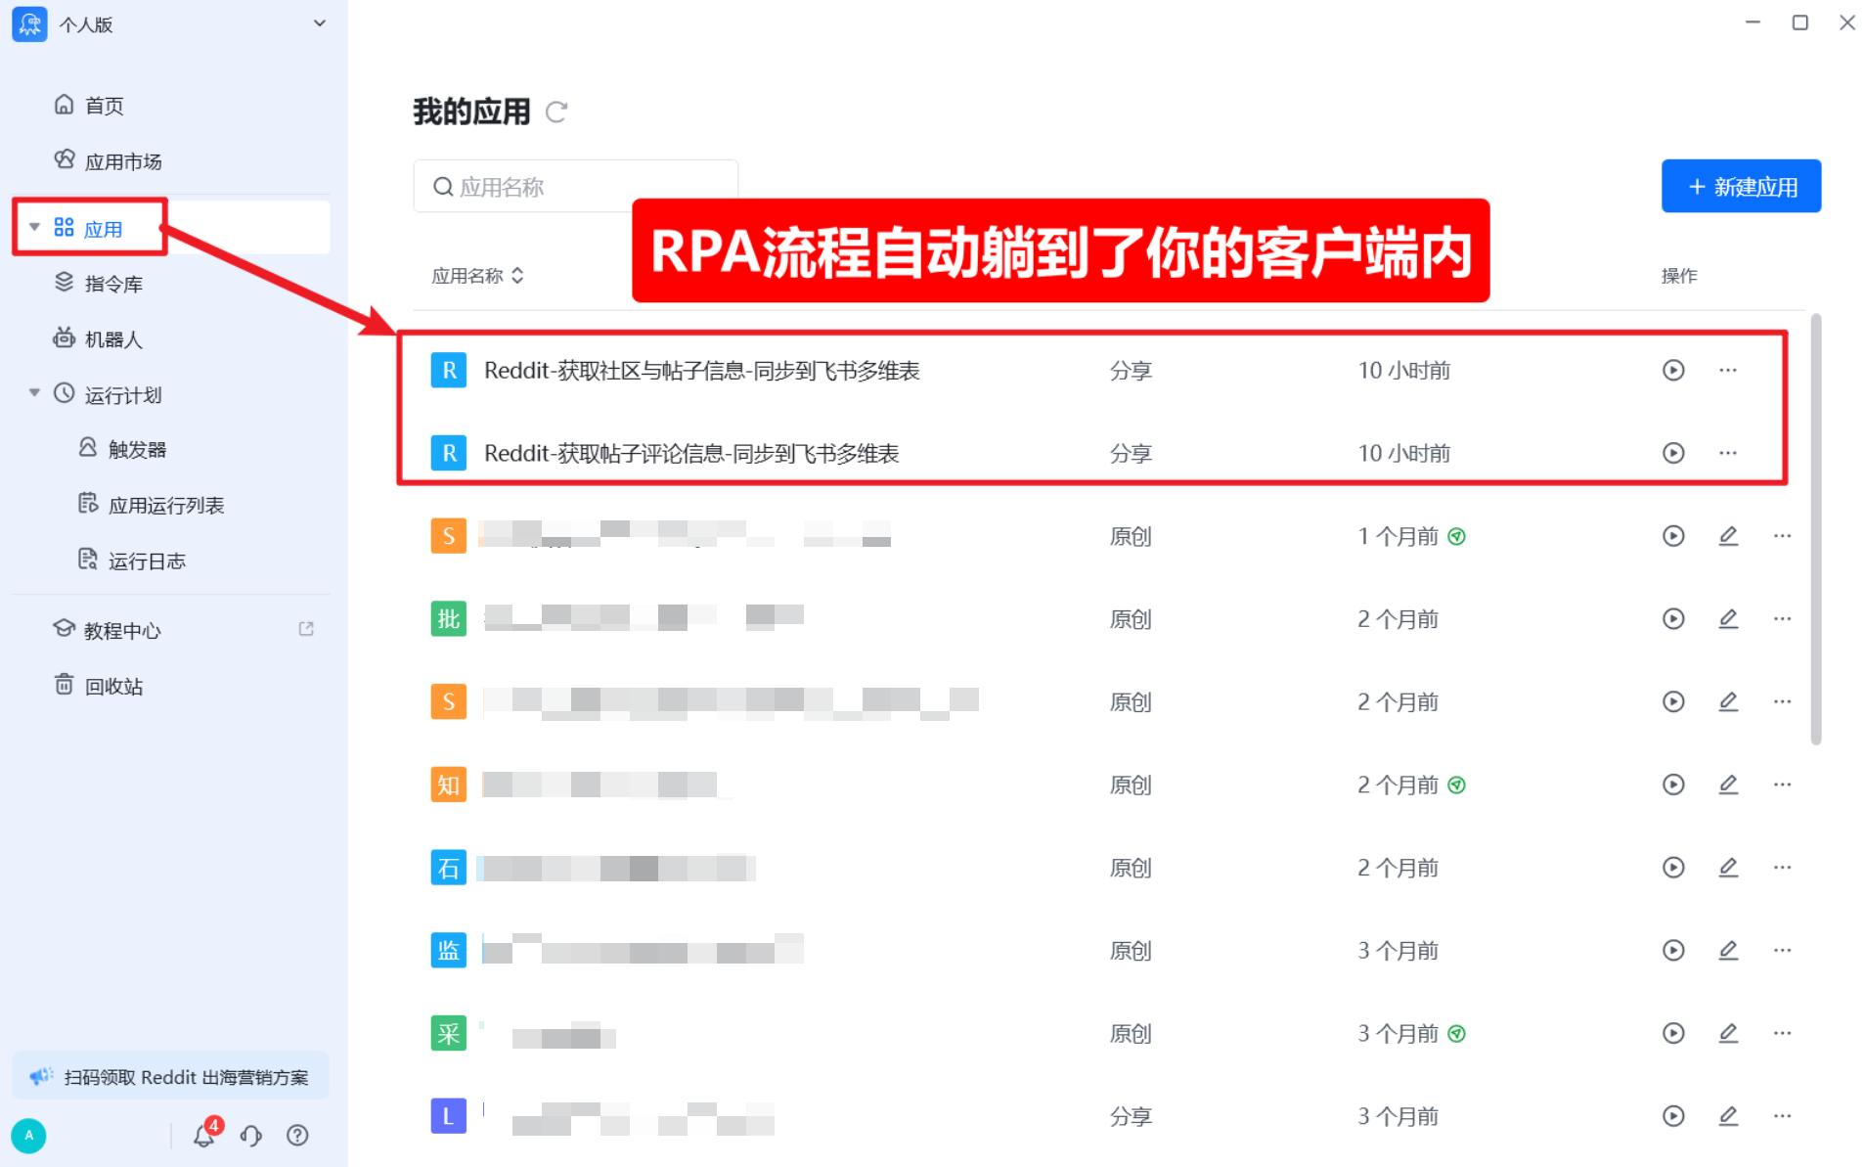The width and height of the screenshot is (1865, 1167).
Task: Open 回收站 recycle bin
Action: [99, 686]
